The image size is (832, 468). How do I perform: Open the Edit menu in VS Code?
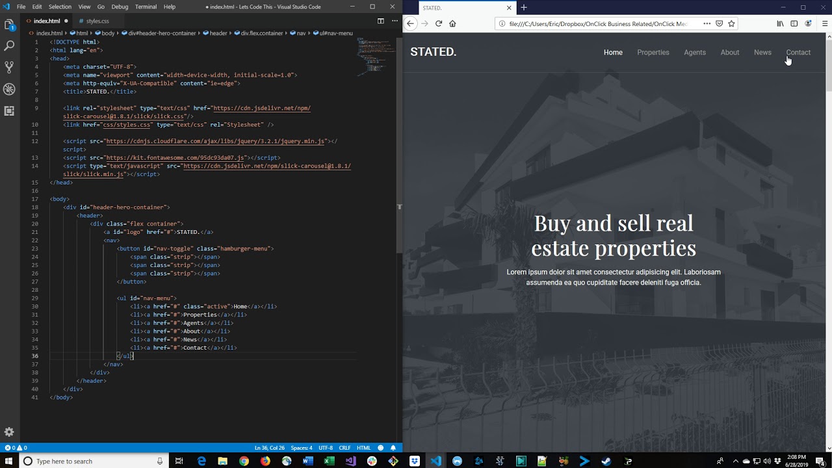coord(37,6)
